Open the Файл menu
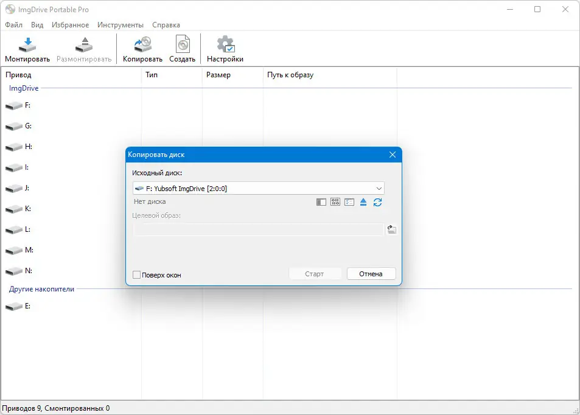This screenshot has width=580, height=415. (x=13, y=25)
